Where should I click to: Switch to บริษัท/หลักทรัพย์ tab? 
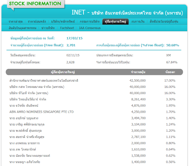(63, 22)
